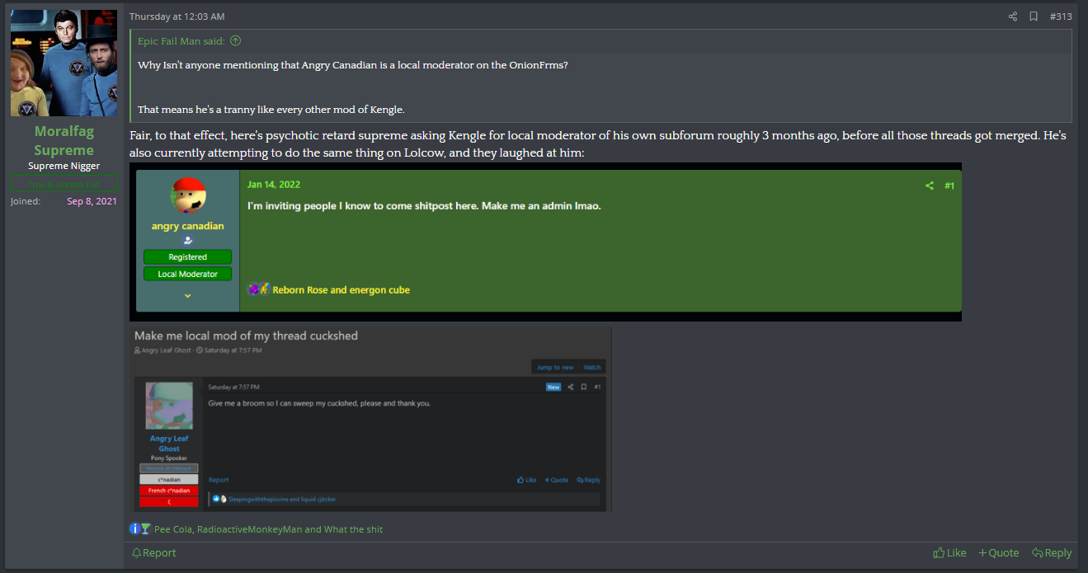This screenshot has height=573, width=1088.
Task: Click the share icon in the green embedded post
Action: point(930,186)
